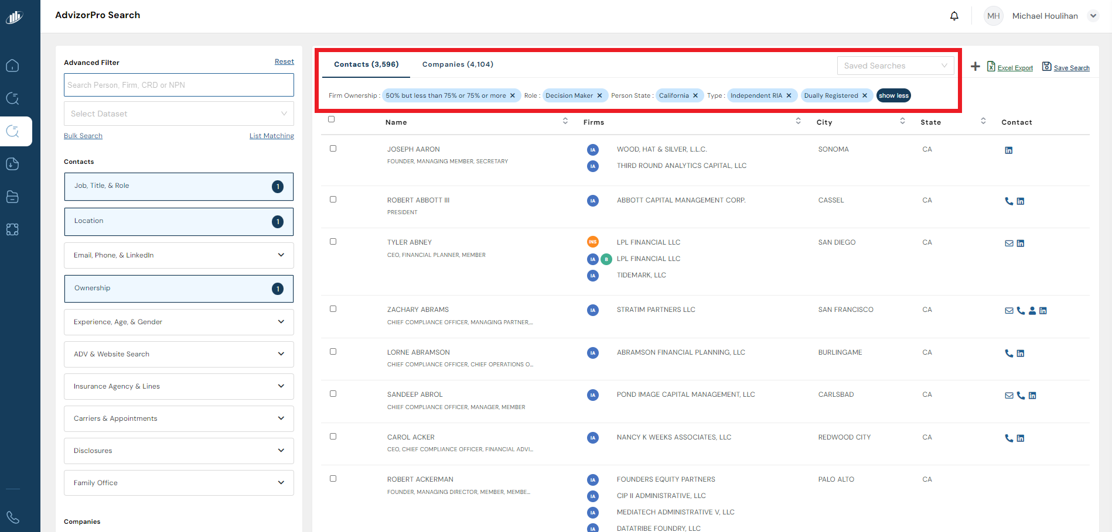Open the home icon in left sidebar

click(x=12, y=66)
